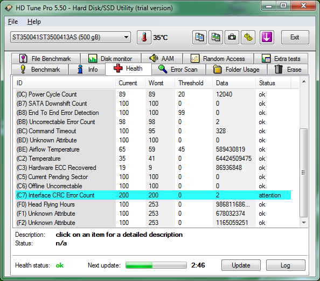Switch to the Benchmark tab
320x281 pixels.
40,70
